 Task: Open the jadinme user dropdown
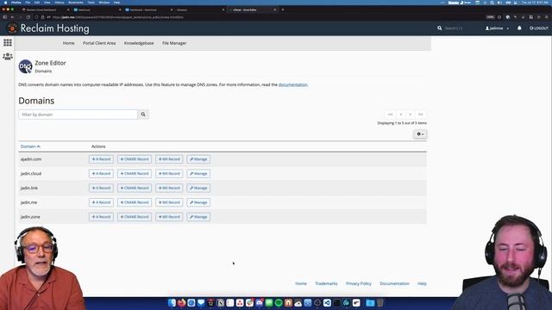click(497, 28)
